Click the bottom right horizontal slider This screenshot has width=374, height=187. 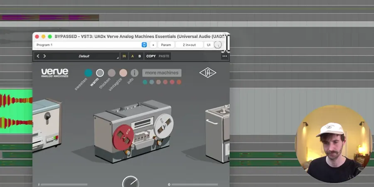click(x=194, y=185)
